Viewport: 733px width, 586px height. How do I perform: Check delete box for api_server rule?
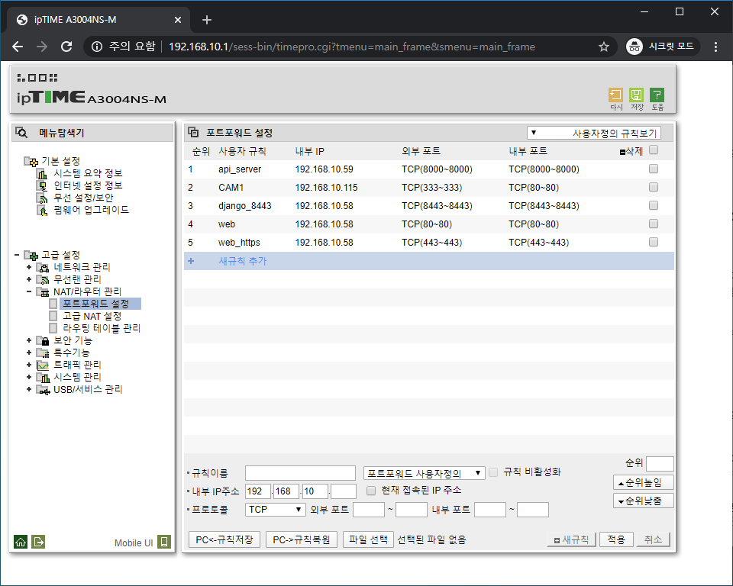coord(654,169)
